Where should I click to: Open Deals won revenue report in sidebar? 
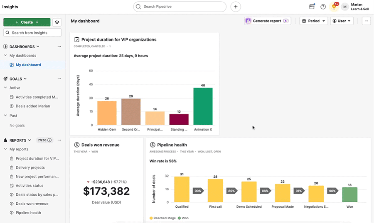pyautogui.click(x=33, y=204)
